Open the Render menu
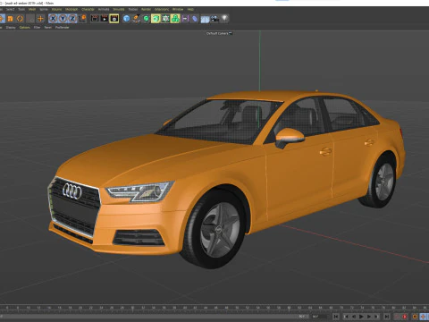The width and height of the screenshot is (429, 322). (x=146, y=9)
